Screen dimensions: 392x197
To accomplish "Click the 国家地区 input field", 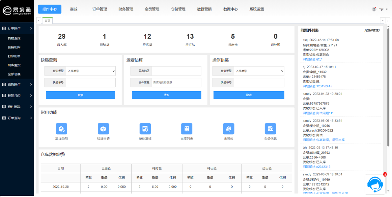I will point(176,71).
